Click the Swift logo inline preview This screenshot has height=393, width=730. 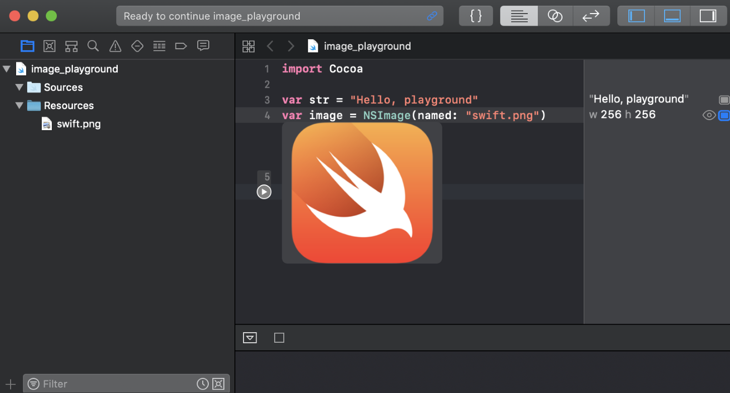point(362,192)
